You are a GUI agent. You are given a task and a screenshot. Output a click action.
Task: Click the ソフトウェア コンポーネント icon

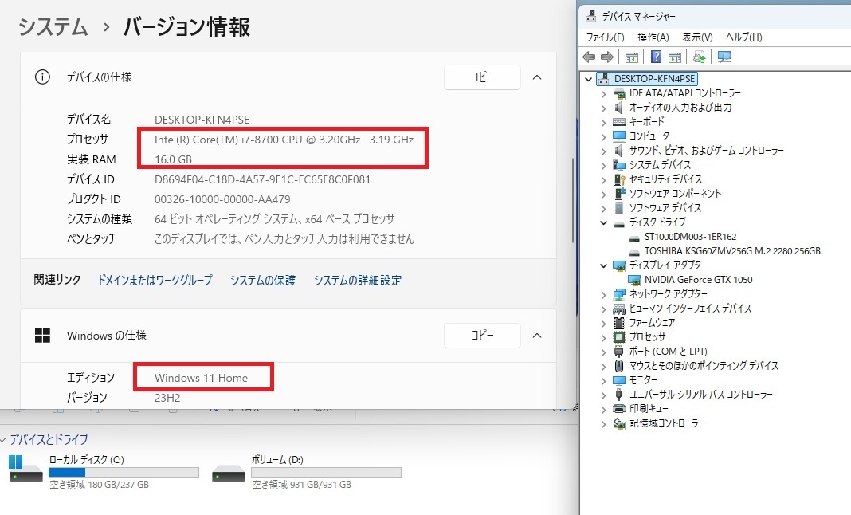tap(618, 194)
